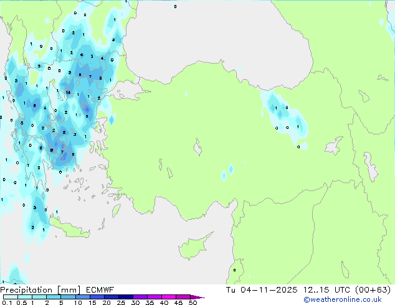Select the 20–25 mm dark blue swatch
395x305 pixels.
111,297
